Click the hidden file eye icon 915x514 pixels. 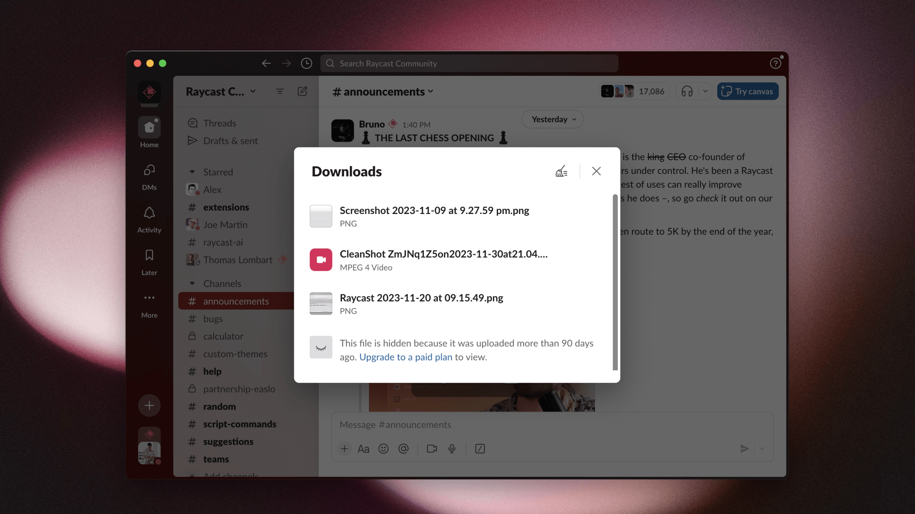[321, 347]
